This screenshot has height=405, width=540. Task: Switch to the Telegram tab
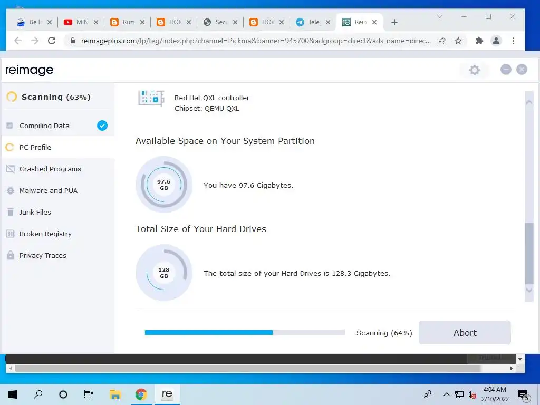[x=313, y=22]
